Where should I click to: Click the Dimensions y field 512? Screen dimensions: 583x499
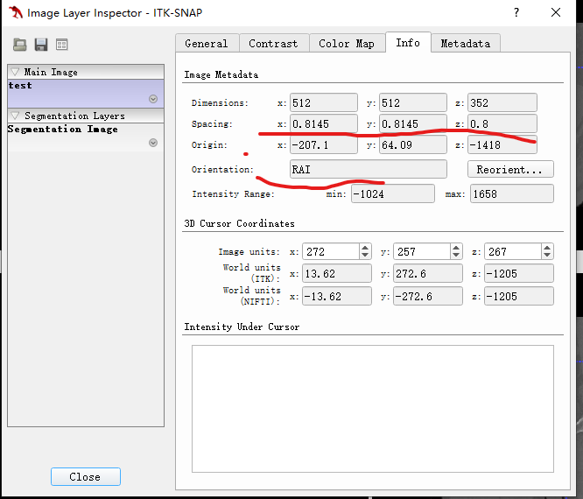[412, 102]
